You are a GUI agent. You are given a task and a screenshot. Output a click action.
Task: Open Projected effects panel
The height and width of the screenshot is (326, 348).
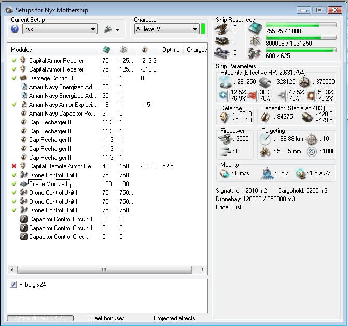tap(174, 318)
